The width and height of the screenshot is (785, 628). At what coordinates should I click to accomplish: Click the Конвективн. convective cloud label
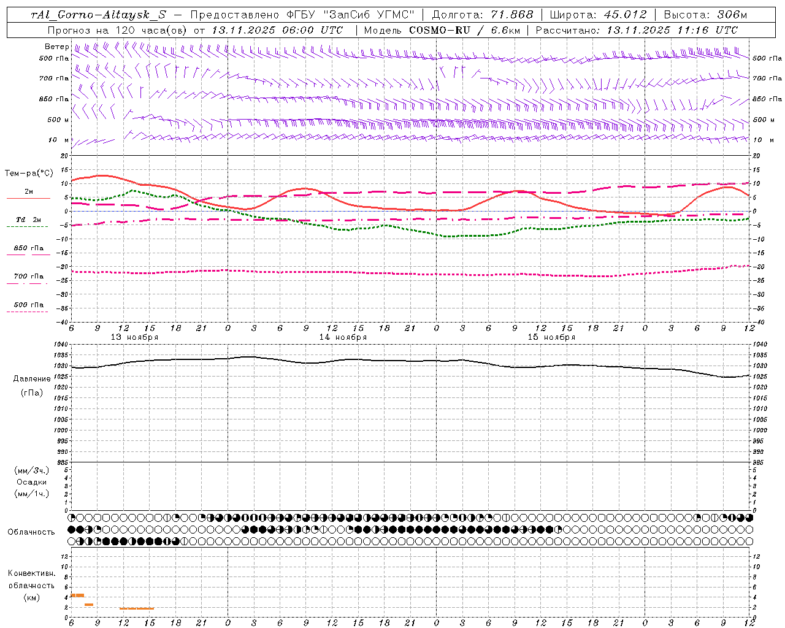(x=31, y=573)
